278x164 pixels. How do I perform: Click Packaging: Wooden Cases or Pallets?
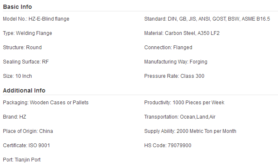point(46,103)
